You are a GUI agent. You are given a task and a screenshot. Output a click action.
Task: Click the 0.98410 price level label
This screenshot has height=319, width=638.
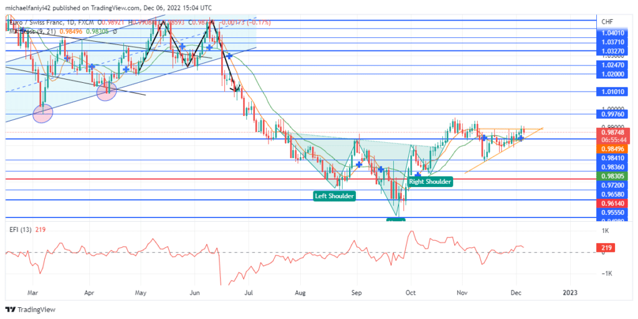[613, 158]
